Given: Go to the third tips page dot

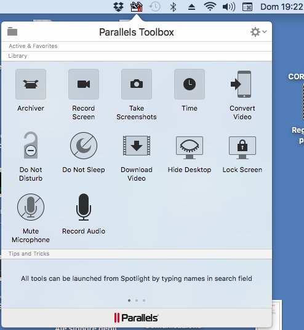Looking at the screenshot, I should (144, 301).
